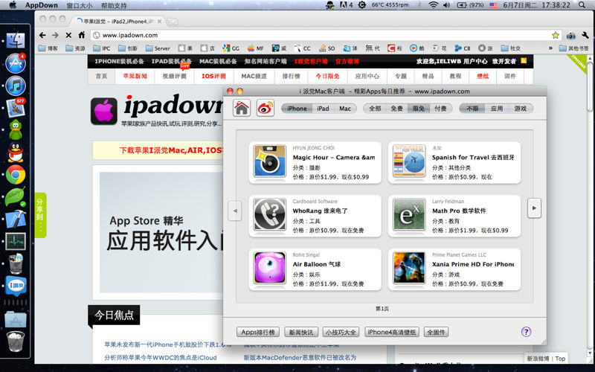Screen dimensions: 595x372
Task: Open Activity Monitor in the dock
Action: point(16,241)
